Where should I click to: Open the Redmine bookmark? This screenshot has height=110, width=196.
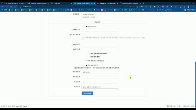click(x=89, y=10)
